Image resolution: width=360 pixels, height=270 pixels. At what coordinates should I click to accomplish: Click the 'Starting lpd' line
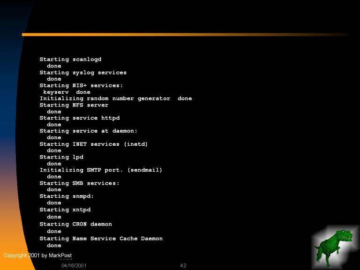pos(61,157)
